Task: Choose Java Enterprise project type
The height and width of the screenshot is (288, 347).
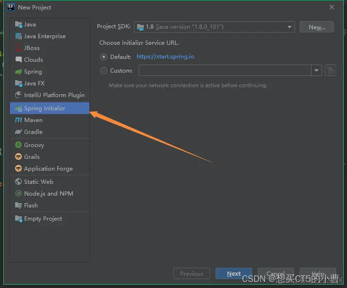Action: pyautogui.click(x=50, y=36)
